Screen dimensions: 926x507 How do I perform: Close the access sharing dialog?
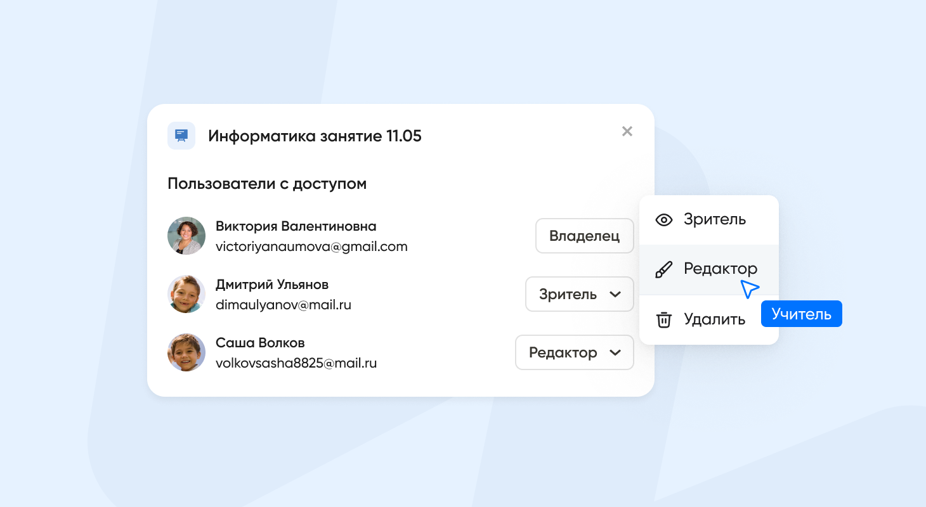click(x=627, y=131)
